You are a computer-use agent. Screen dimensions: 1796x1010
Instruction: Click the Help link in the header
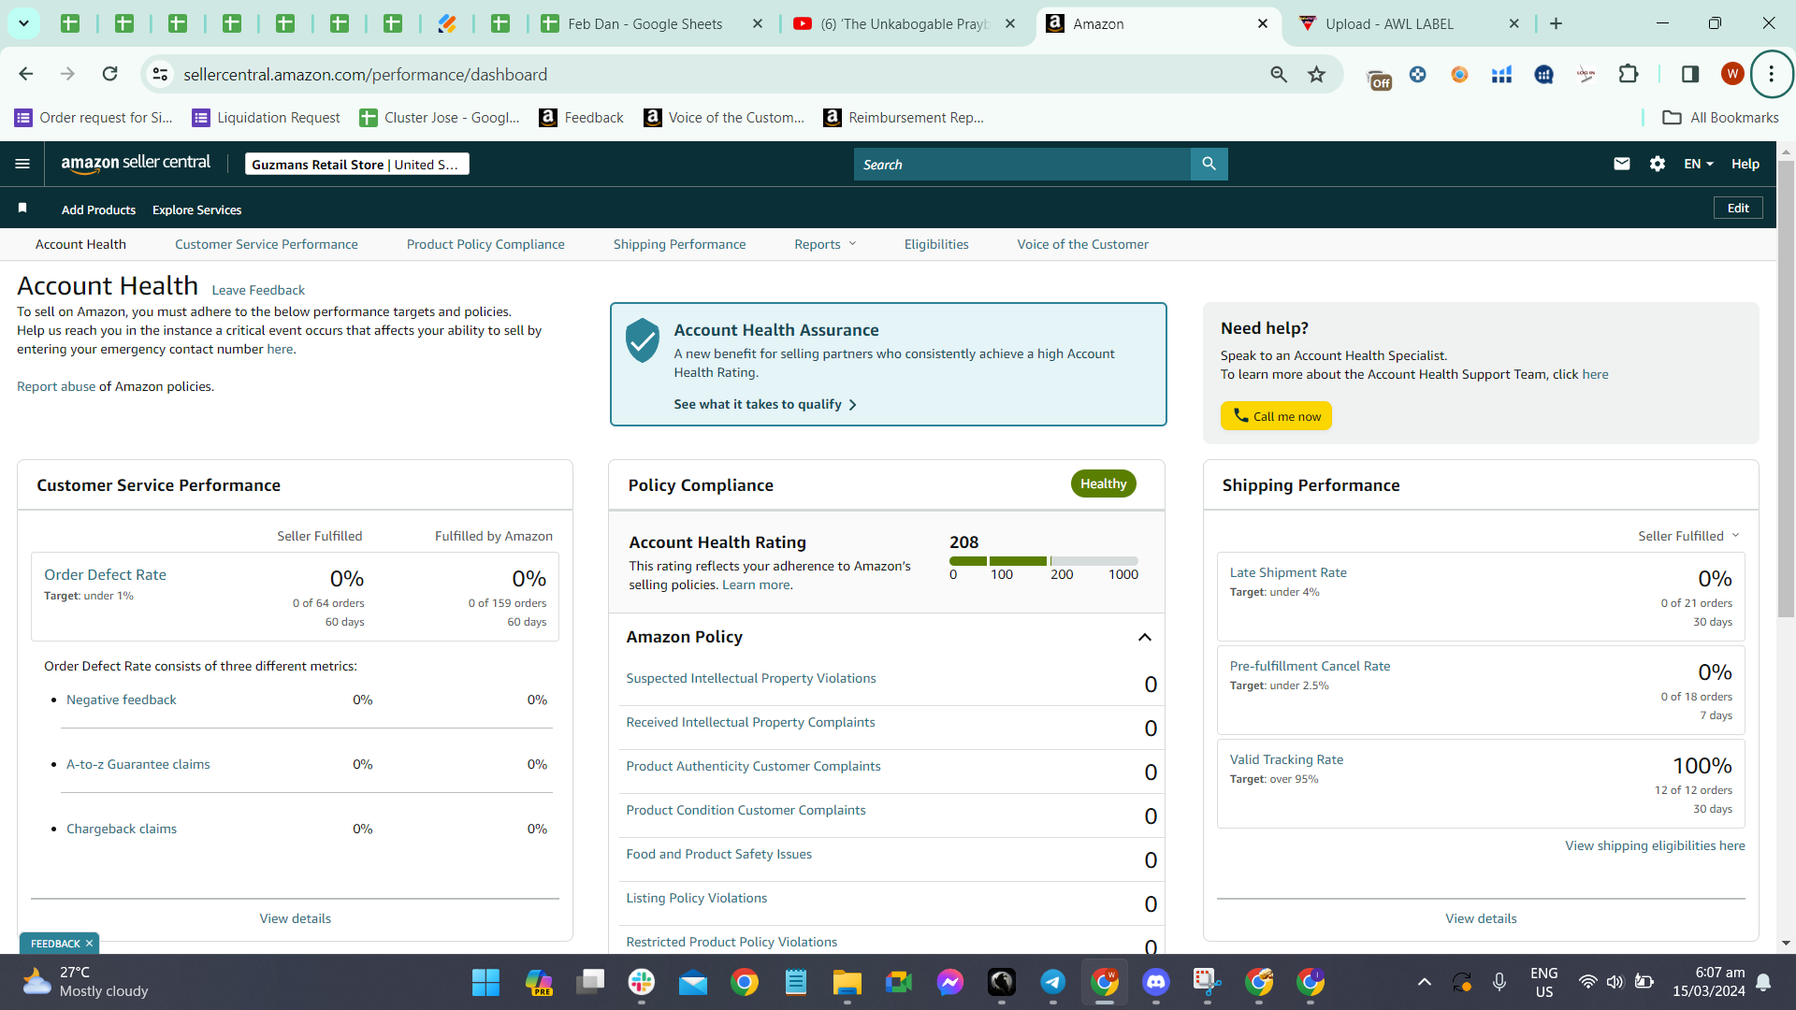1745,164
